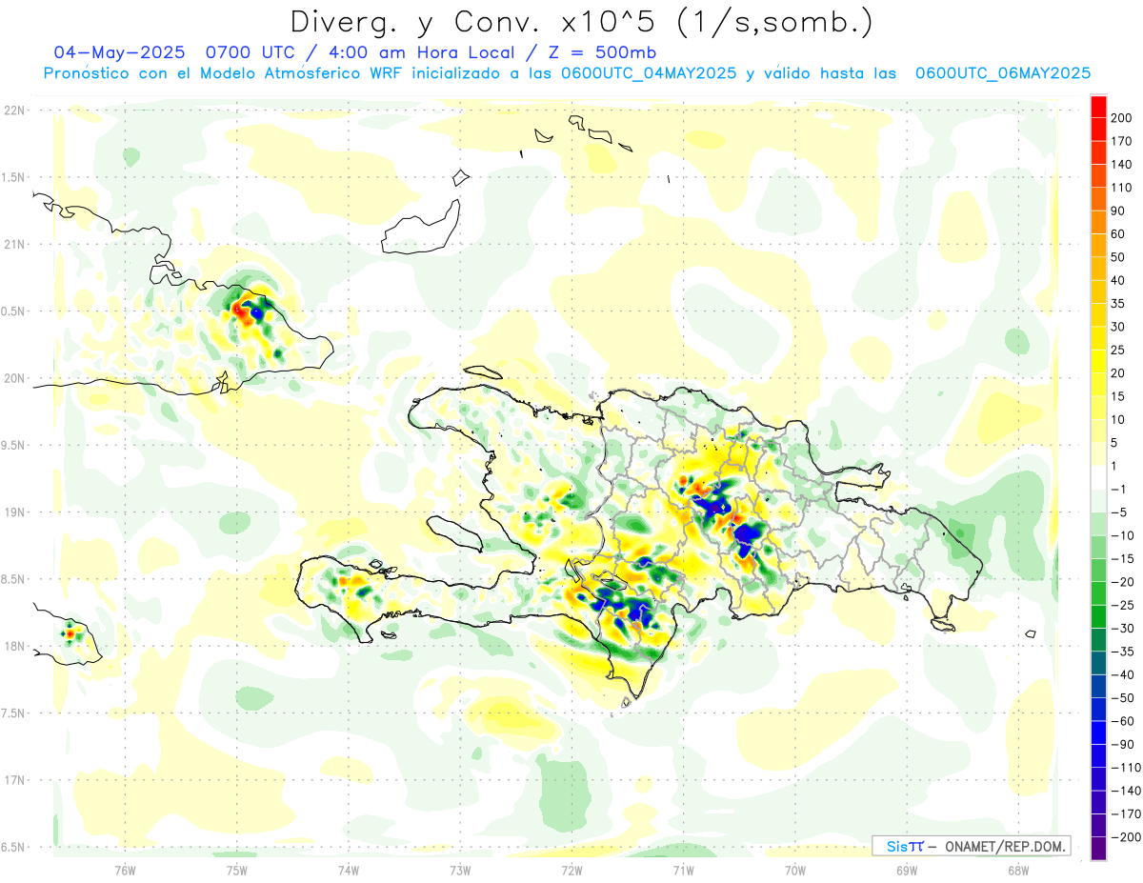Click the longitude label 75W

pos(237,870)
